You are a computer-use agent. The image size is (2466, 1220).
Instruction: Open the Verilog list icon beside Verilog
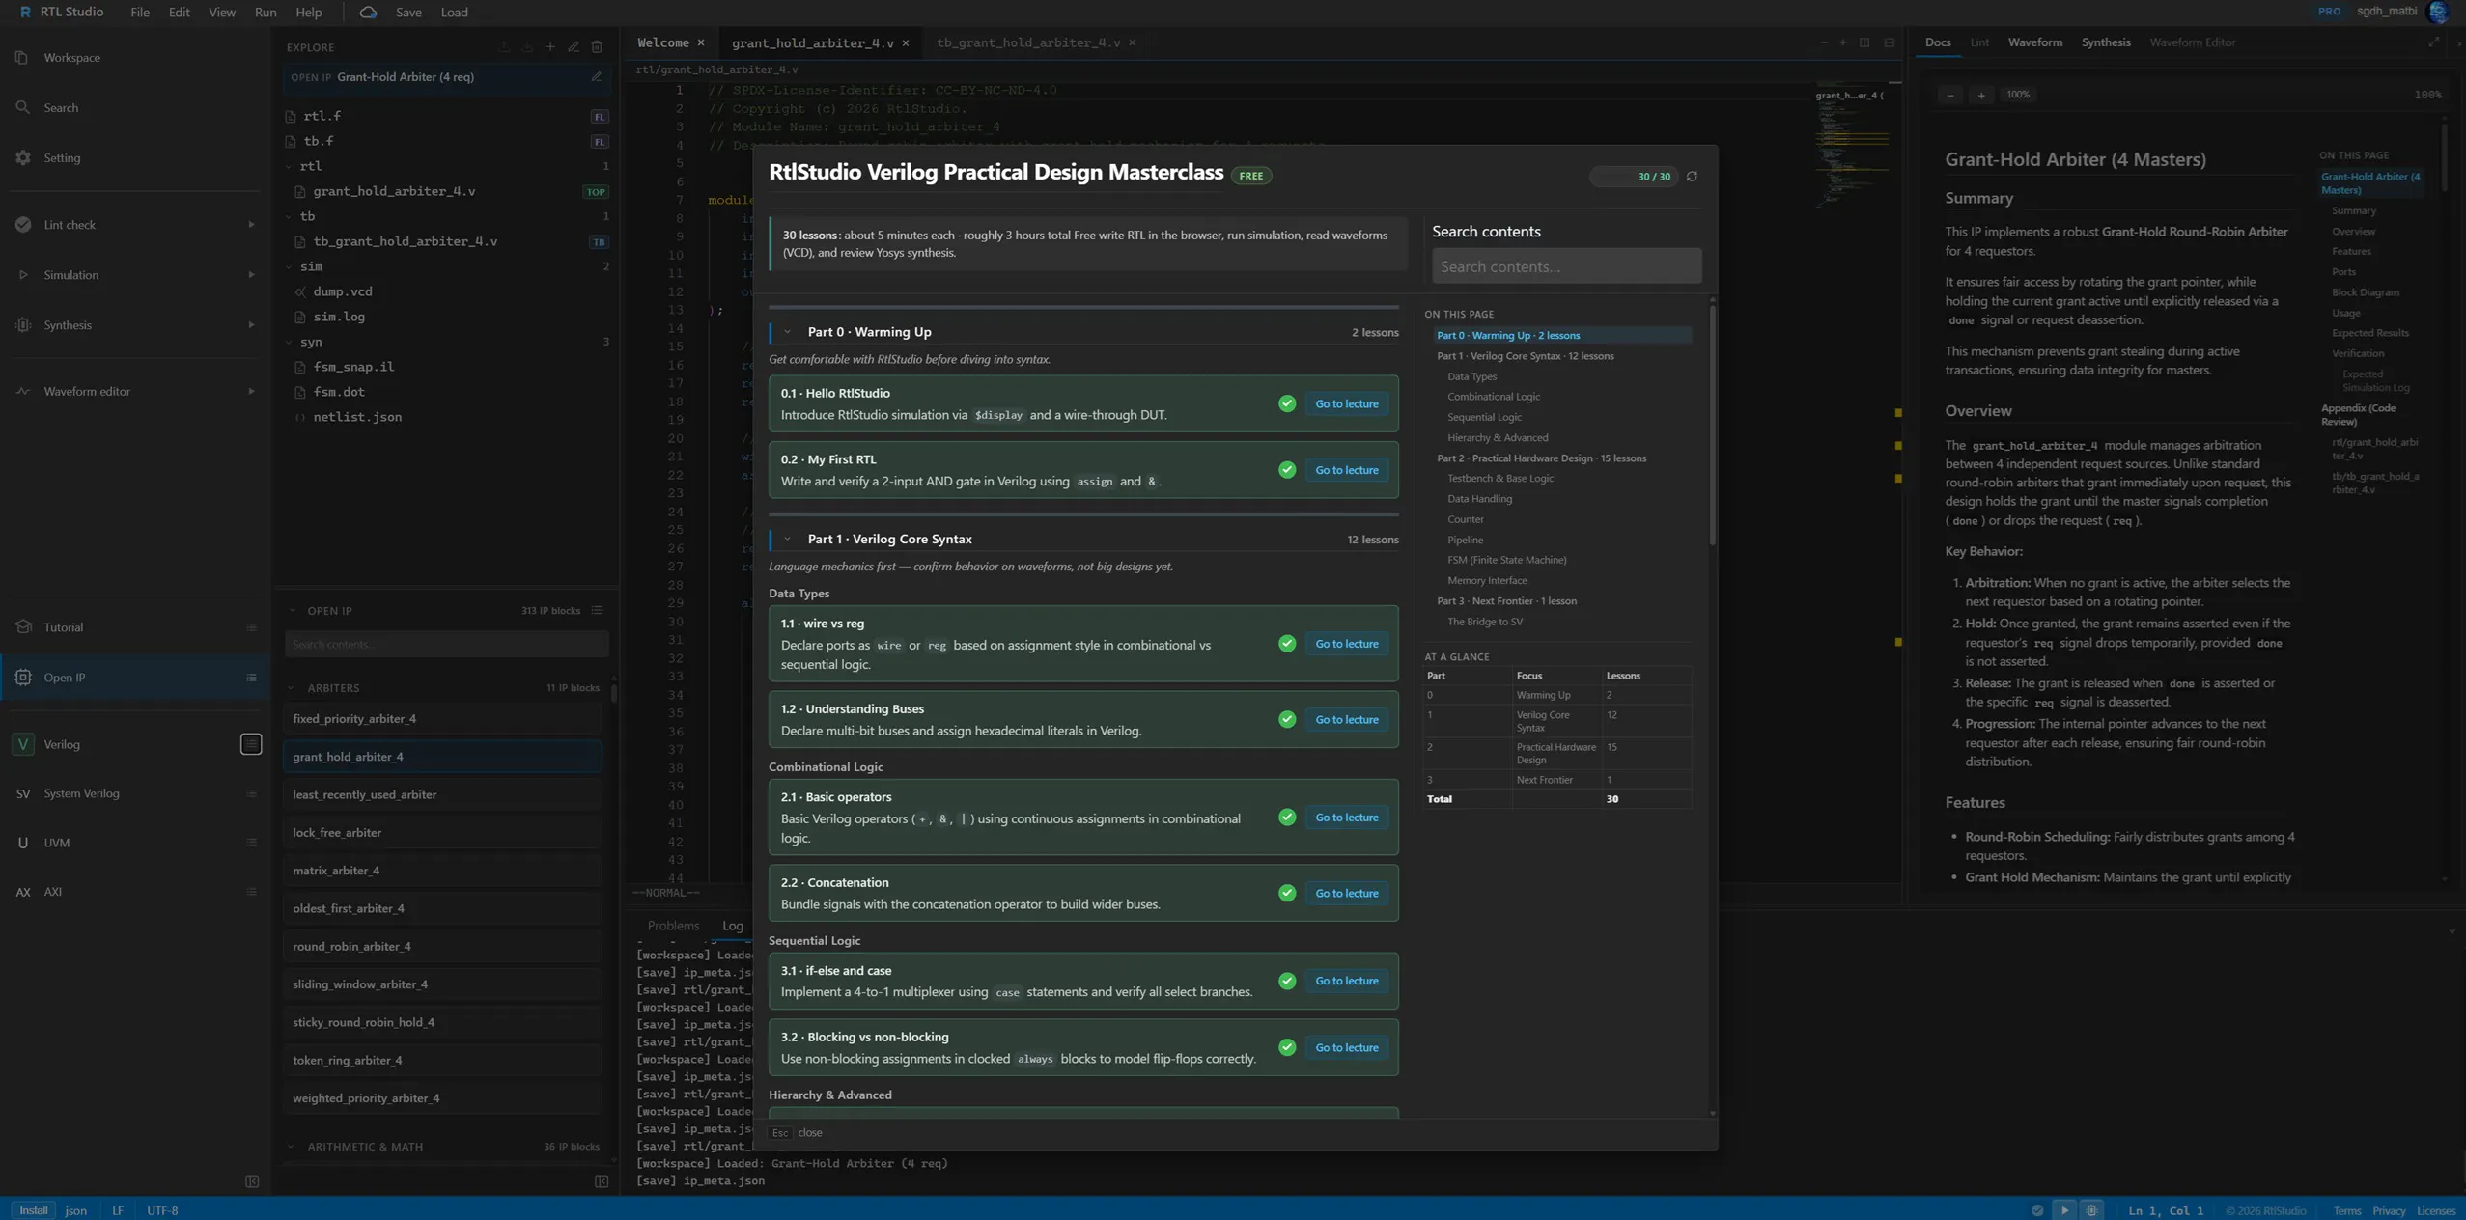[251, 744]
